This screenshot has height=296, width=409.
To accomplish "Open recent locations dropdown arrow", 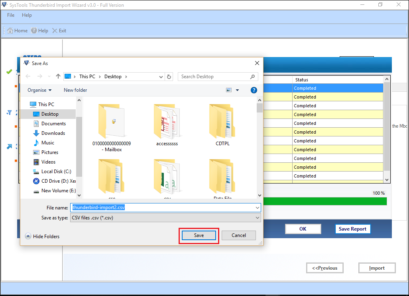I will point(49,77).
